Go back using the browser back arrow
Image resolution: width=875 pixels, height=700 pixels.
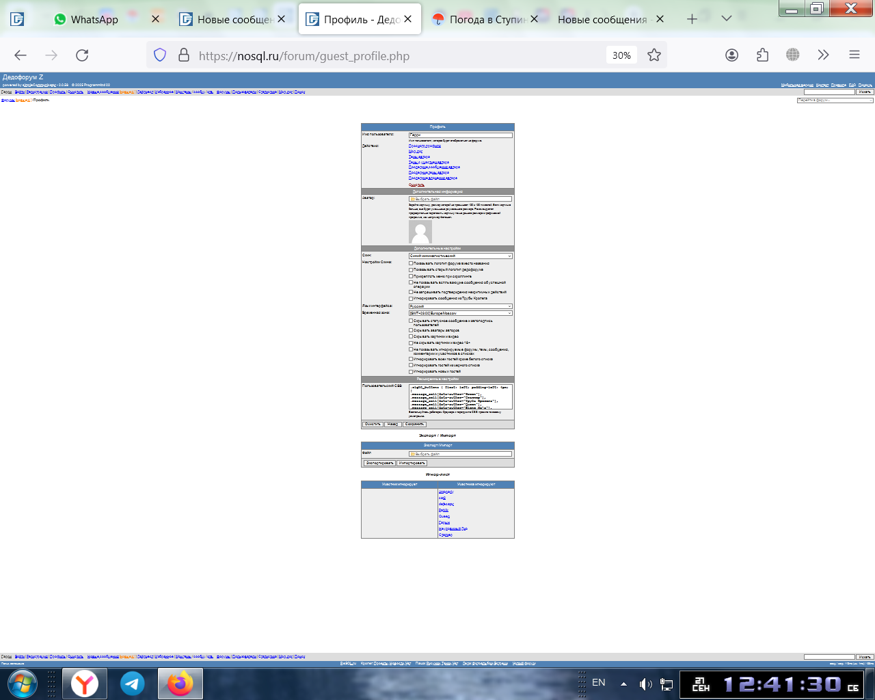pos(21,55)
